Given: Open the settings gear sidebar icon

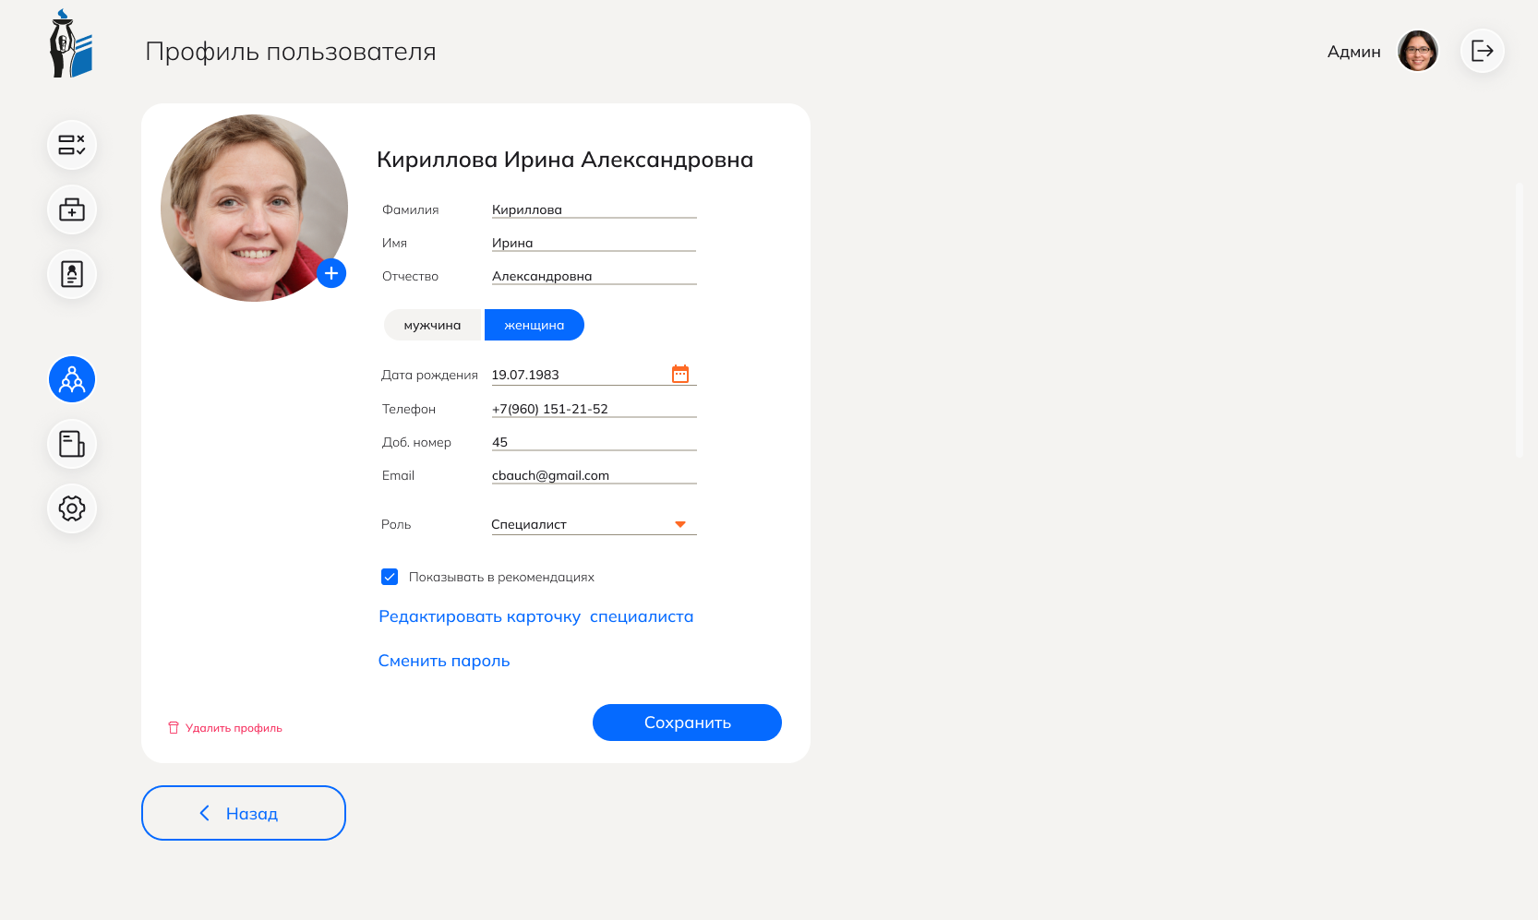Looking at the screenshot, I should [x=72, y=508].
